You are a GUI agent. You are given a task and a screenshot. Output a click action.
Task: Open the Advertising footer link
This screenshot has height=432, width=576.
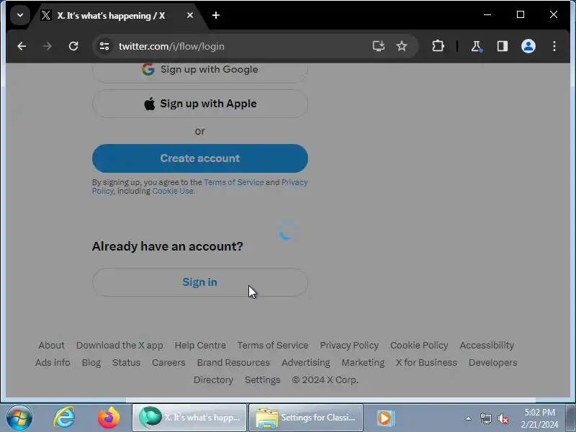click(305, 363)
